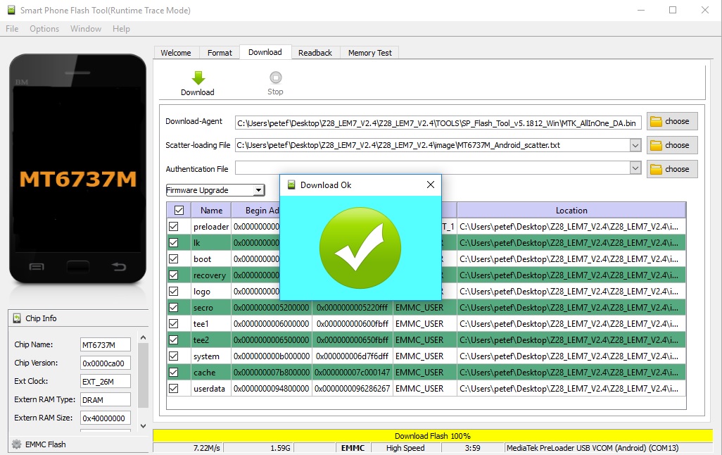Open the Firmware Upgrade mode dropdown

click(x=258, y=190)
